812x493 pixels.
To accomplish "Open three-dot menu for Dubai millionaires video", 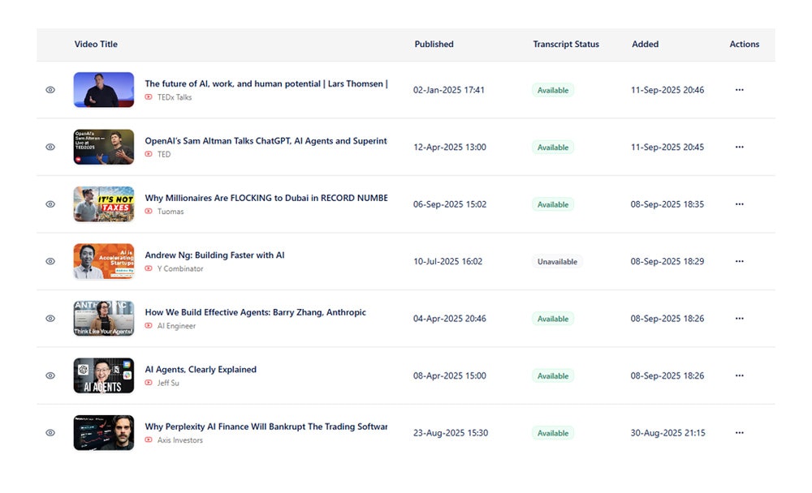I will (x=740, y=204).
